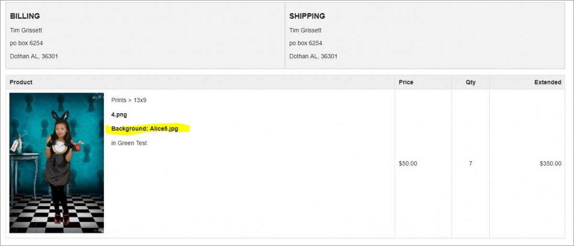Click the Extended column header
This screenshot has height=246, width=574.
[x=548, y=82]
